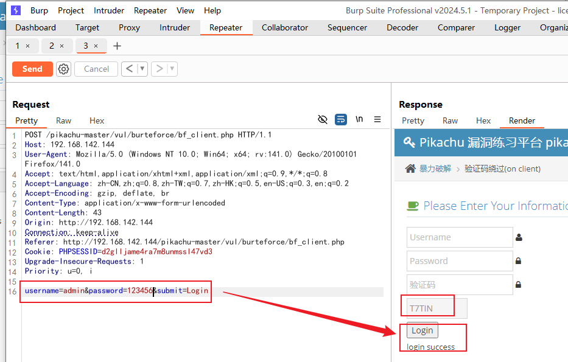Open the View menu
Viewport: 568px width, 362px height.
click(x=186, y=10)
